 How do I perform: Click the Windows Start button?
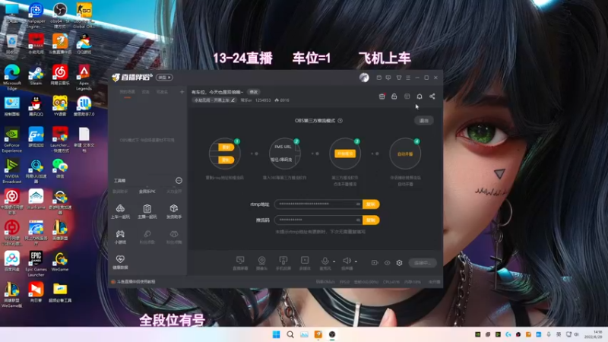pos(276,334)
